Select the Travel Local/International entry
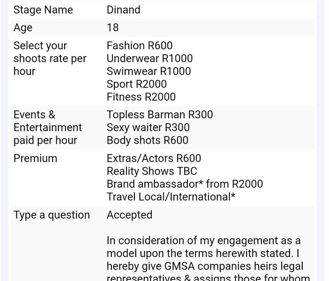The height and width of the screenshot is (281, 329). click(171, 197)
